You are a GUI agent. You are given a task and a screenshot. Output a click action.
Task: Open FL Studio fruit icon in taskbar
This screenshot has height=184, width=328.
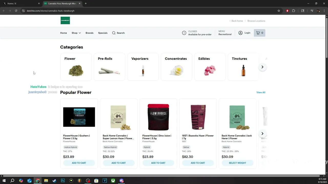(79, 181)
